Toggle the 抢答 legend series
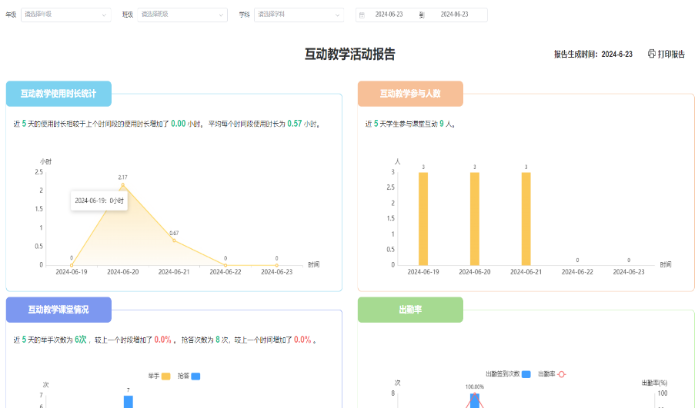This screenshot has width=698, height=408. pyautogui.click(x=195, y=376)
